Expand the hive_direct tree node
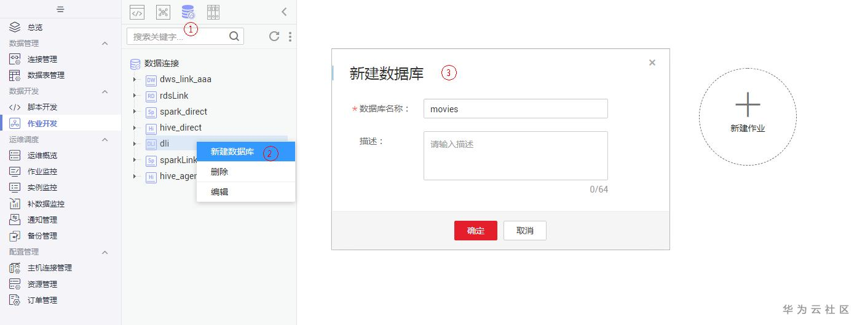857x325 pixels. [134, 128]
